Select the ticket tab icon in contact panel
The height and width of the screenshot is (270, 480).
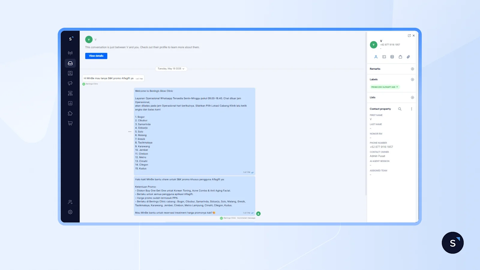384,57
